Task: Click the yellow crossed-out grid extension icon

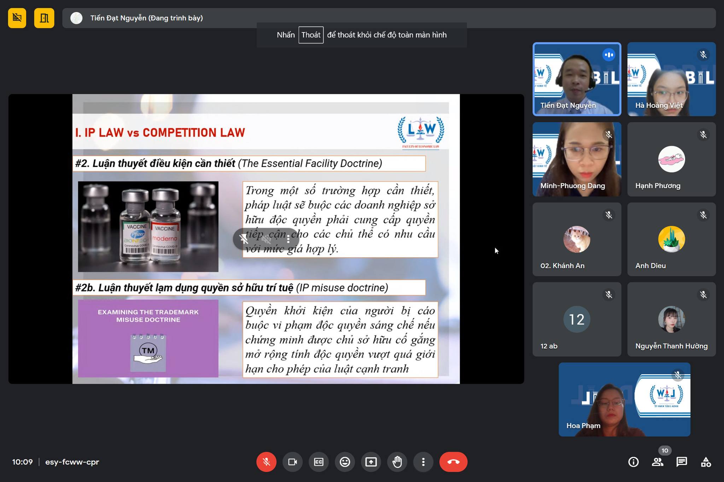Action: [17, 18]
